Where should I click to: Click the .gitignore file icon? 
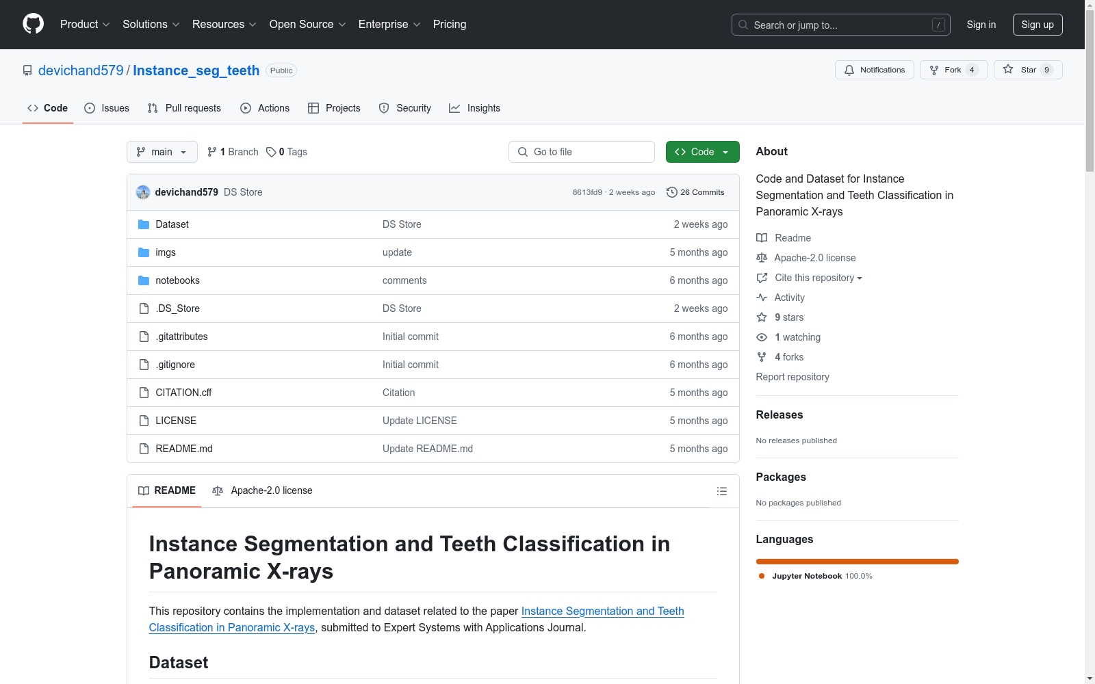(144, 365)
